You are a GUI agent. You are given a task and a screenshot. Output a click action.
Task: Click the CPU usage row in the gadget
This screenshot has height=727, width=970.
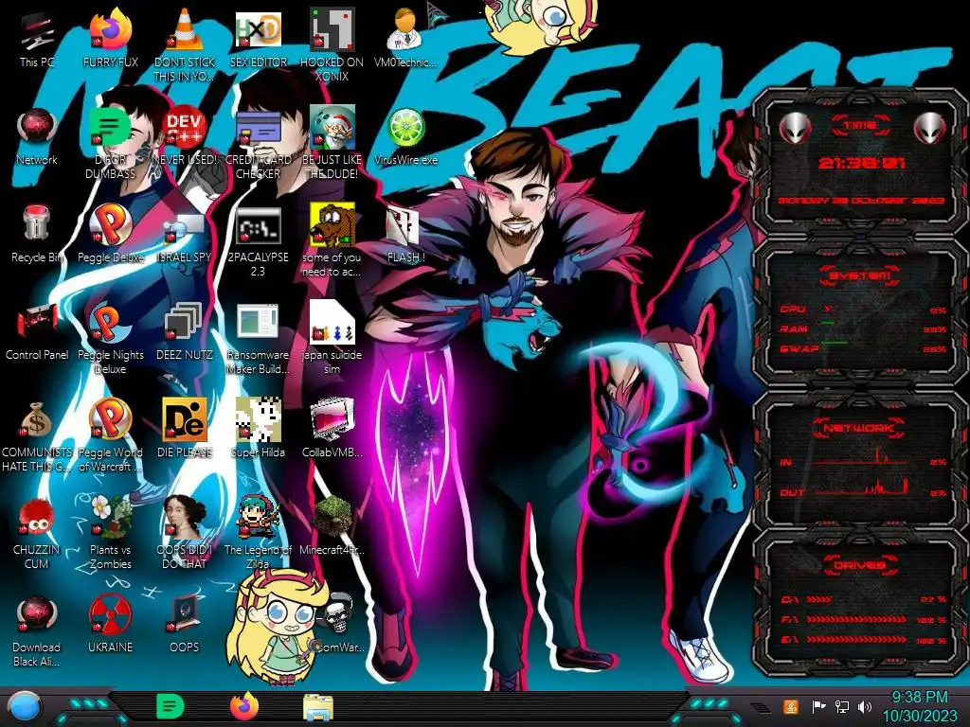point(862,310)
